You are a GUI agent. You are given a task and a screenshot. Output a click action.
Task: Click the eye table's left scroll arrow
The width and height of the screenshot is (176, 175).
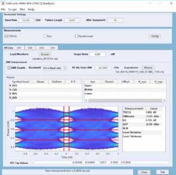[x=86, y=101]
